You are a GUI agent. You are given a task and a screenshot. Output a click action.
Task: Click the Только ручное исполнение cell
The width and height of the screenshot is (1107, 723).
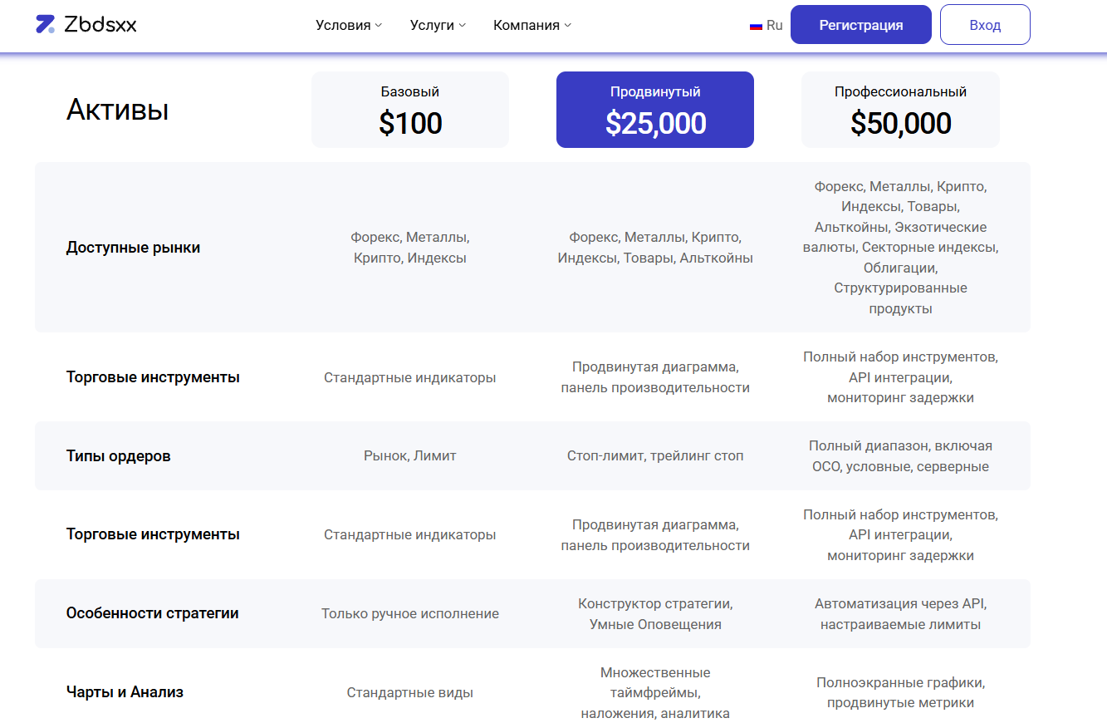coord(410,614)
